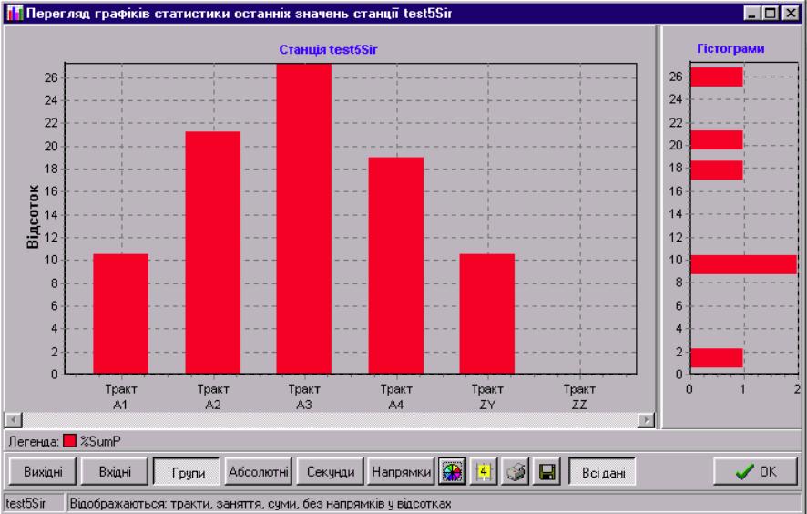Print the chart with printer icon
The width and height of the screenshot is (807, 514).
pos(515,471)
